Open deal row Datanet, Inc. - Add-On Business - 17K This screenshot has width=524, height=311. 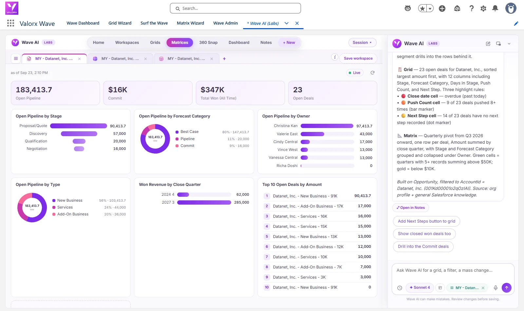tap(317, 206)
